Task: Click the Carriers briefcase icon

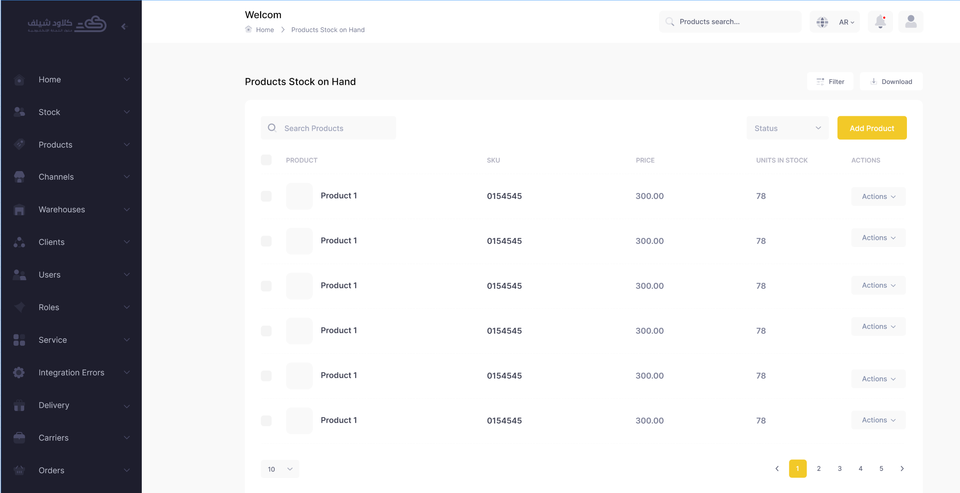Action: [x=19, y=437]
